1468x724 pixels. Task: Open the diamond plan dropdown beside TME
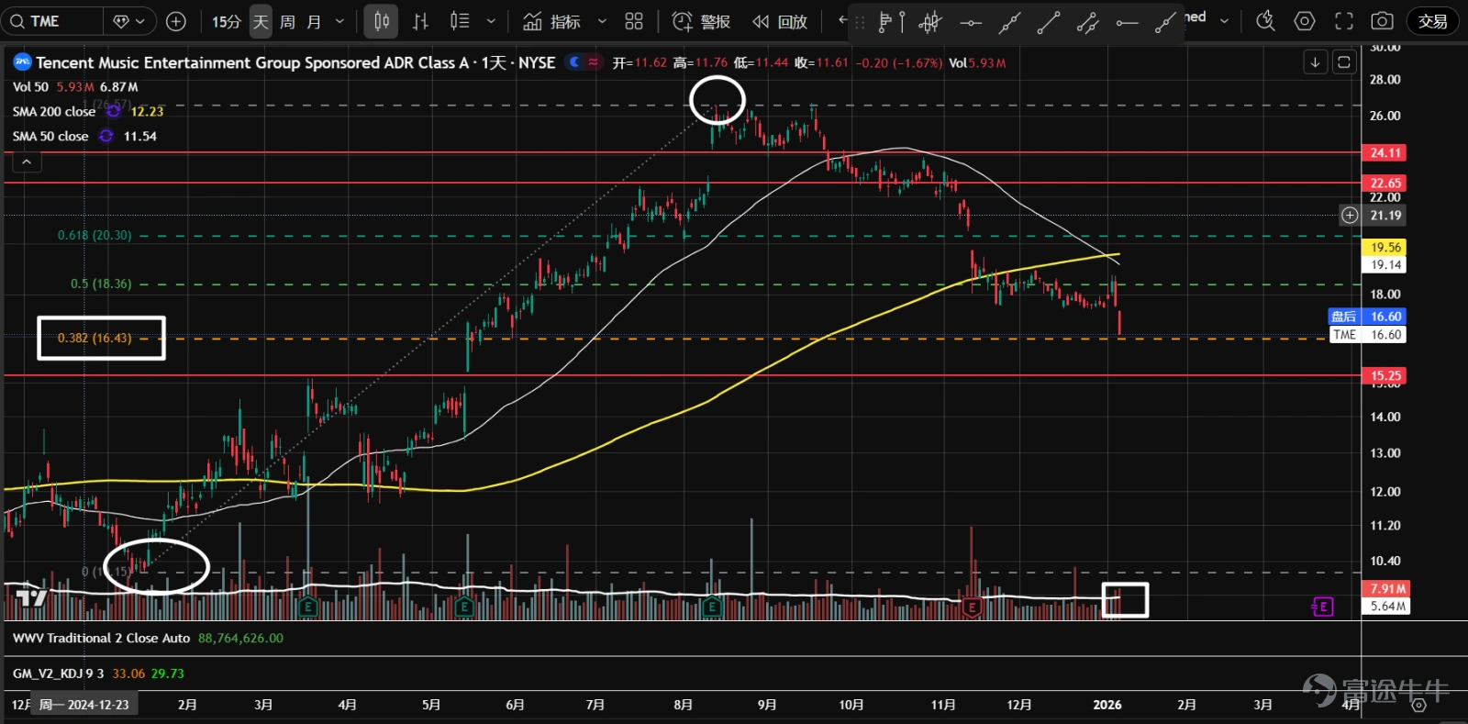(129, 21)
